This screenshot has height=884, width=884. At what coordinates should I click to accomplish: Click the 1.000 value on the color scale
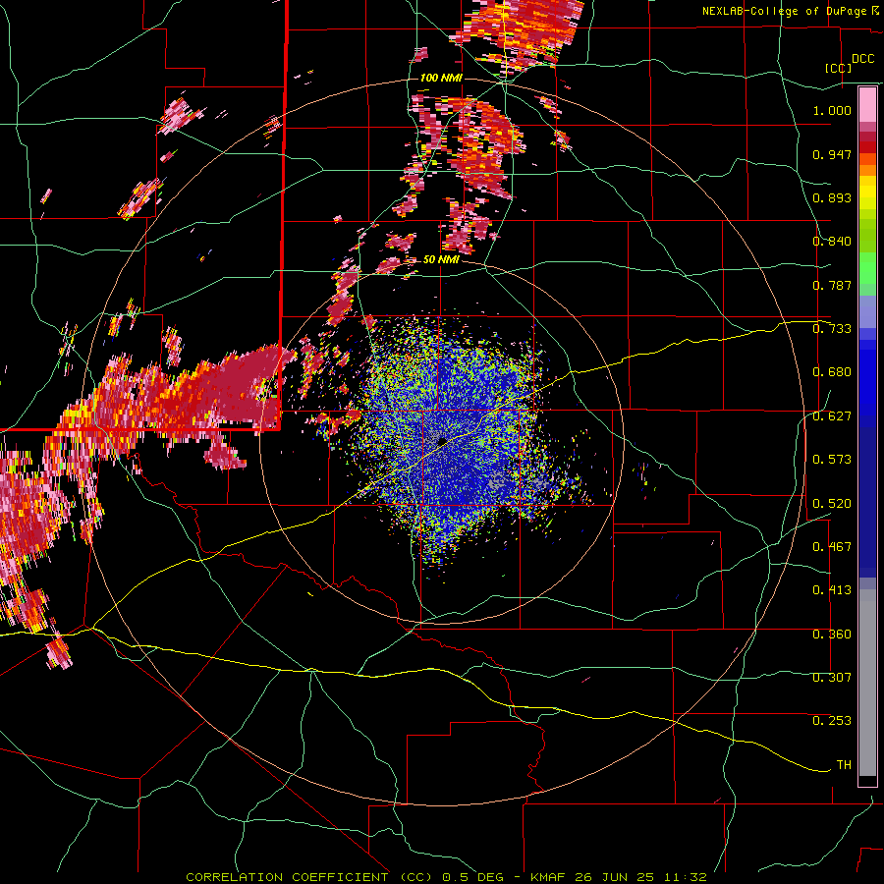pyautogui.click(x=832, y=110)
